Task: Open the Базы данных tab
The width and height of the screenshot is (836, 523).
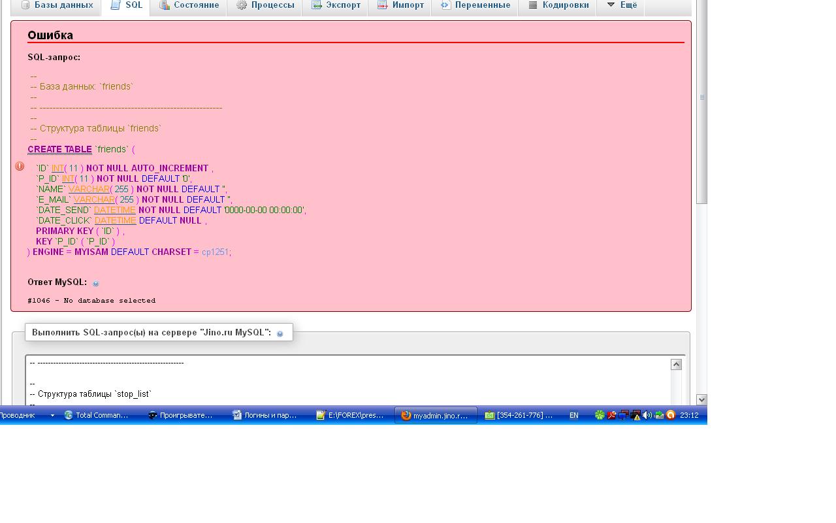Action: tap(56, 5)
